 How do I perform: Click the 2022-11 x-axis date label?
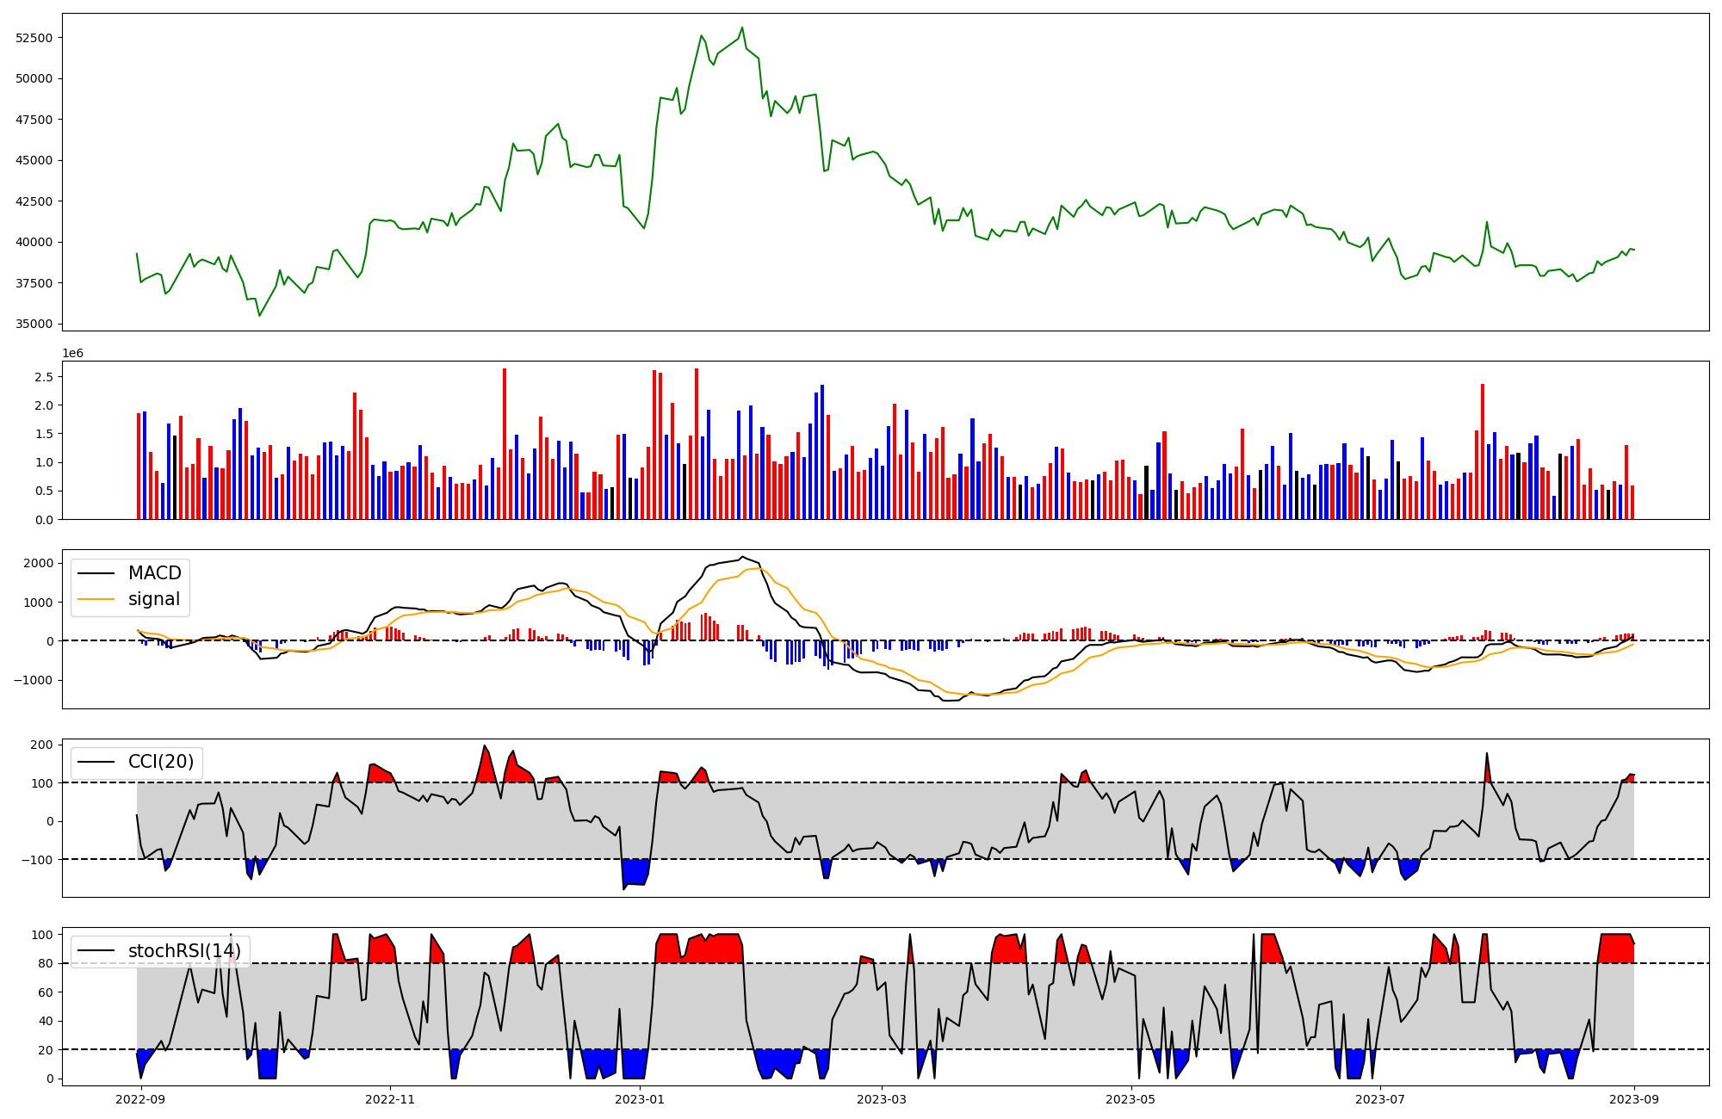(x=390, y=1099)
